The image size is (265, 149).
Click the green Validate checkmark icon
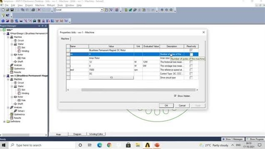click(130, 10)
